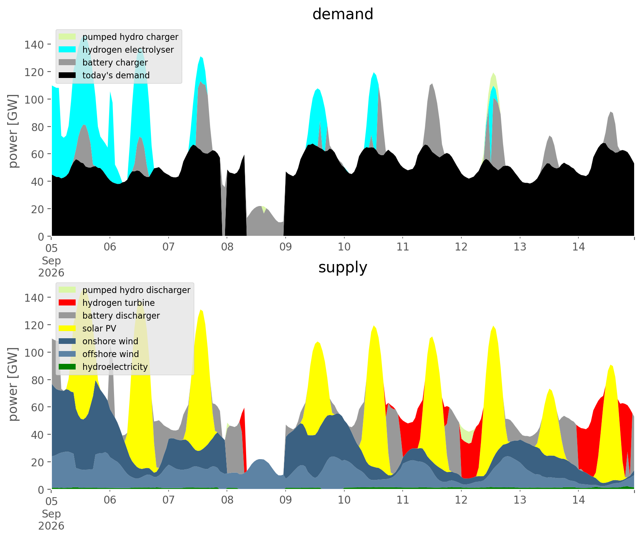Click the '14' date tick on demand chart
Viewport: 642px width, 539px height.
578,247
